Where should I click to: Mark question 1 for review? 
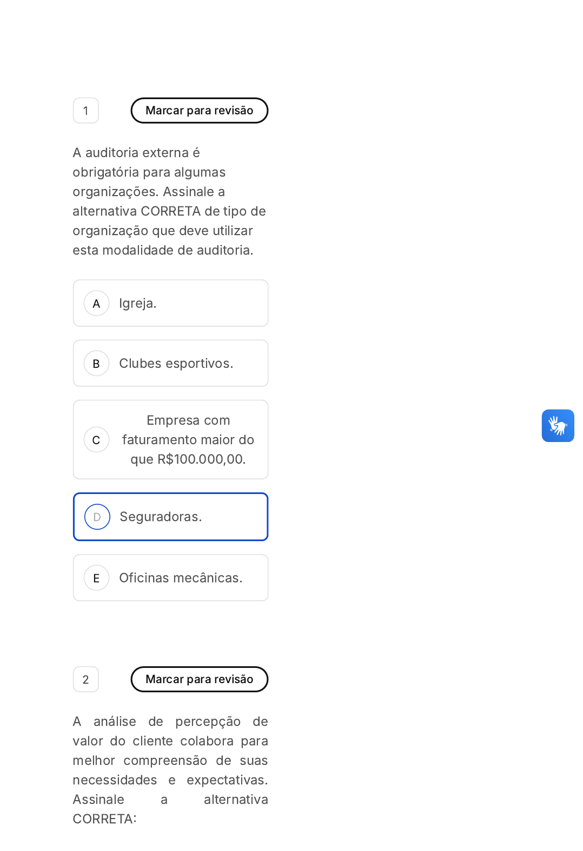pyautogui.click(x=200, y=111)
